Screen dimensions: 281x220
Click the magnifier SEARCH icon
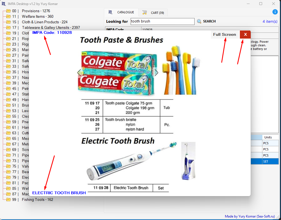199,21
